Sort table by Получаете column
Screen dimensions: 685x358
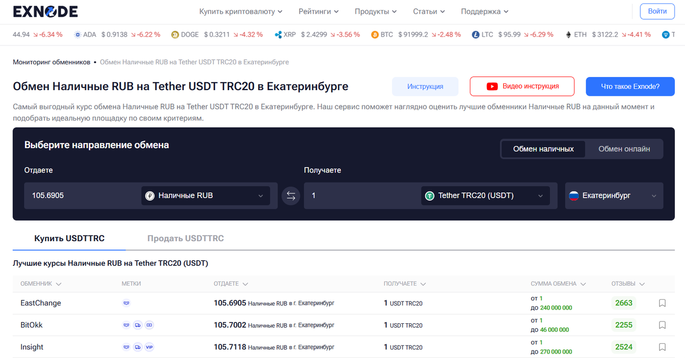(405, 283)
